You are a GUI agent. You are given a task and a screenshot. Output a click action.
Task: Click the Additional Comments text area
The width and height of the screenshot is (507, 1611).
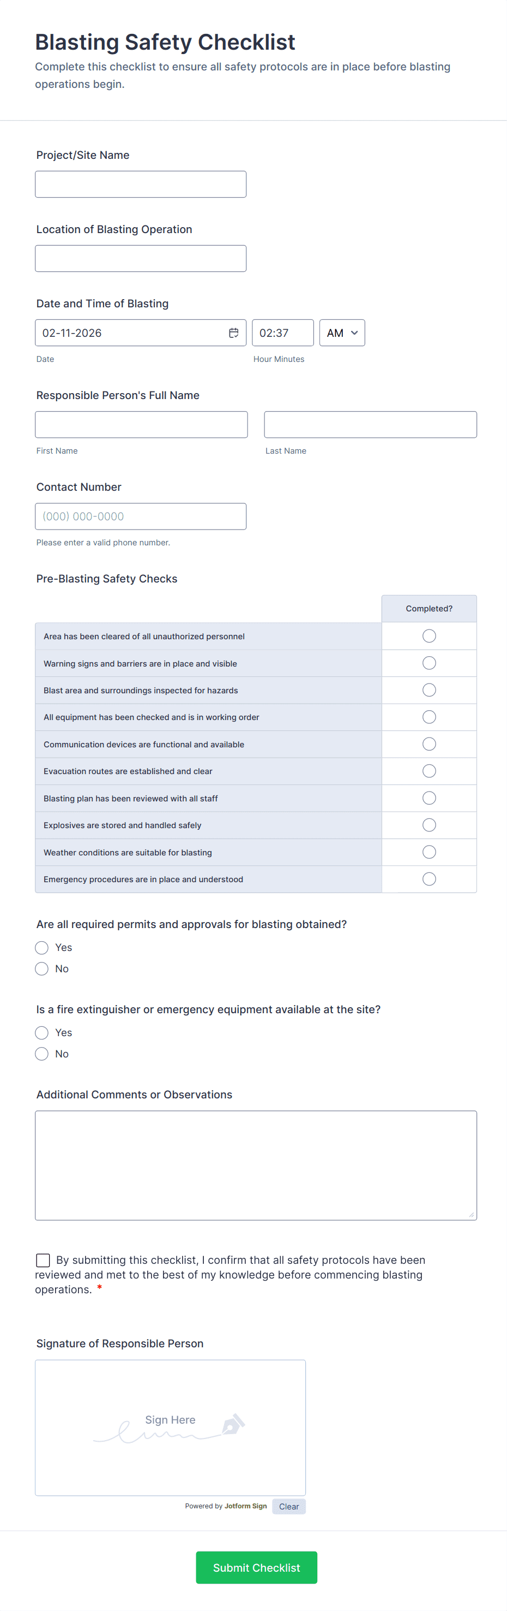click(256, 1165)
